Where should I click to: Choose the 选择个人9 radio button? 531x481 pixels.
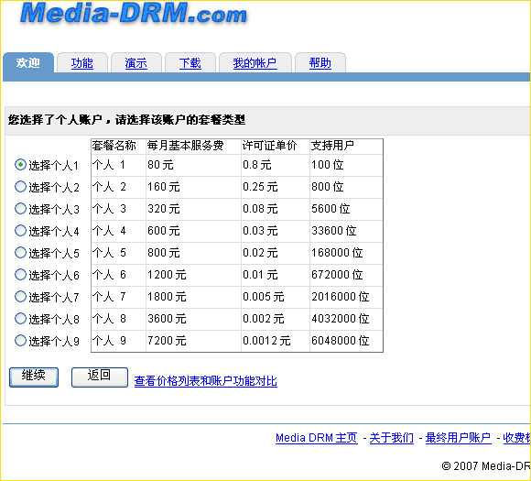click(x=20, y=341)
